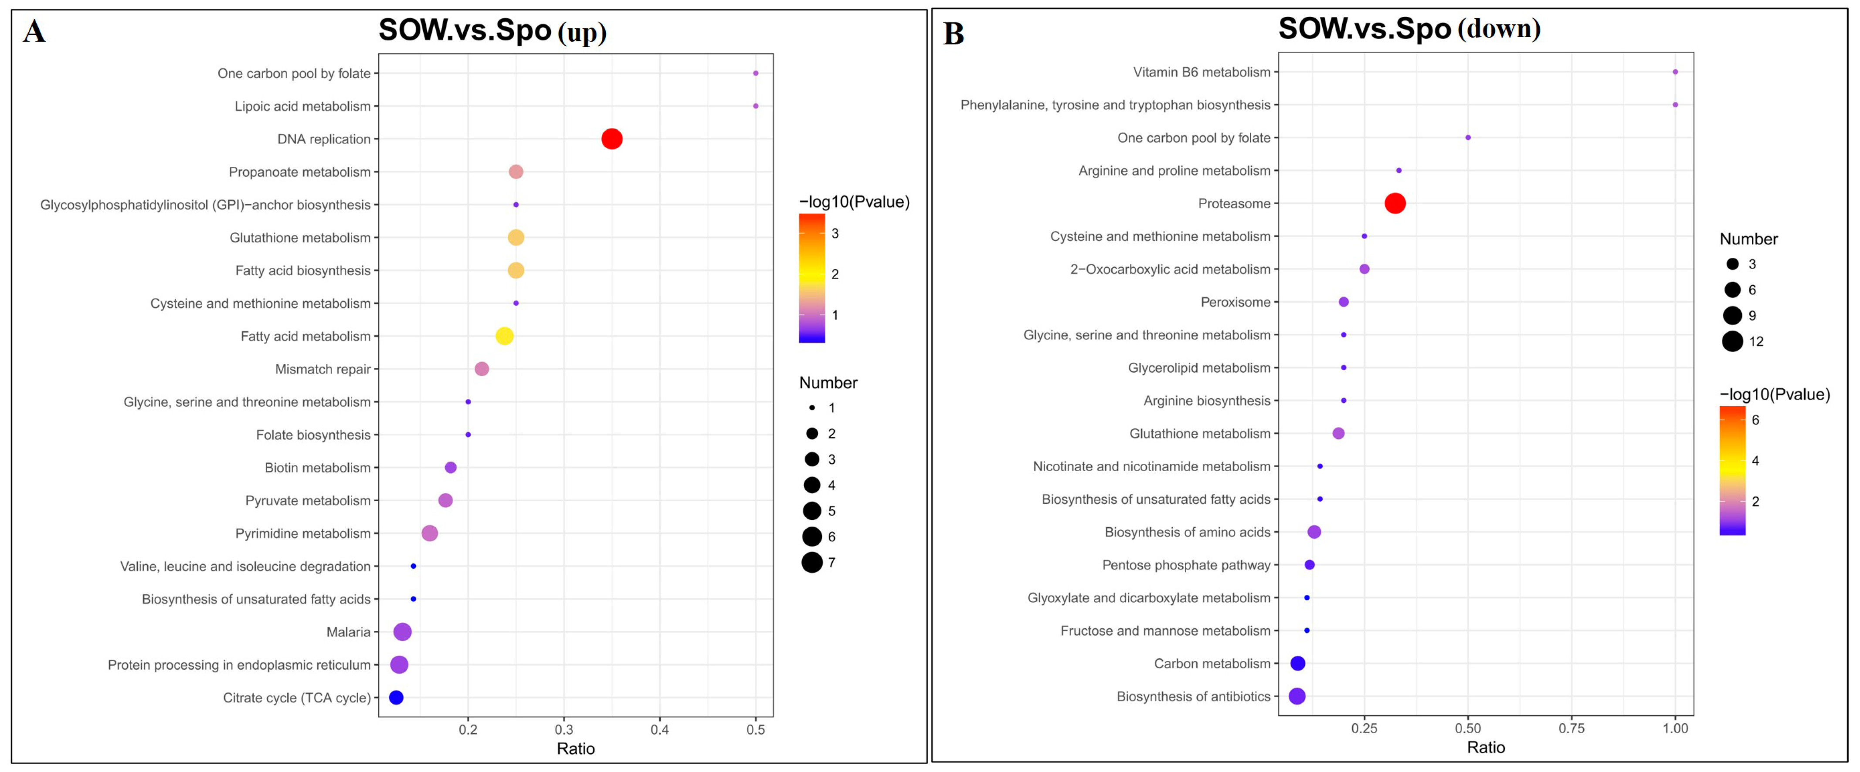Click the Pentose phosphate pathway label

point(1186,565)
